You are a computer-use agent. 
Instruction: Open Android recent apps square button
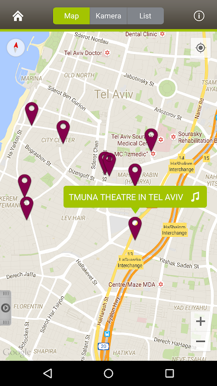169,373
